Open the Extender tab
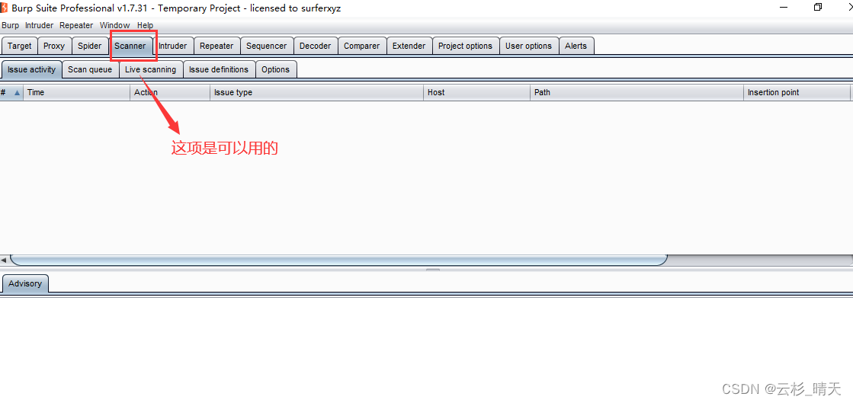The height and width of the screenshot is (403, 853). [409, 46]
